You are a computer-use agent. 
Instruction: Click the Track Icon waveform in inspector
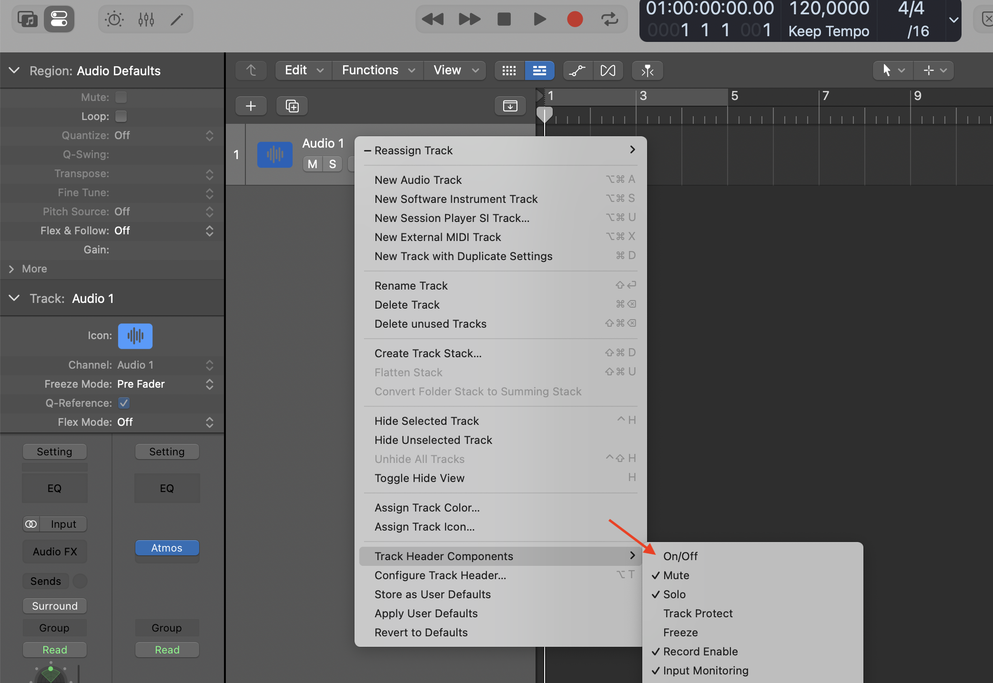(135, 336)
